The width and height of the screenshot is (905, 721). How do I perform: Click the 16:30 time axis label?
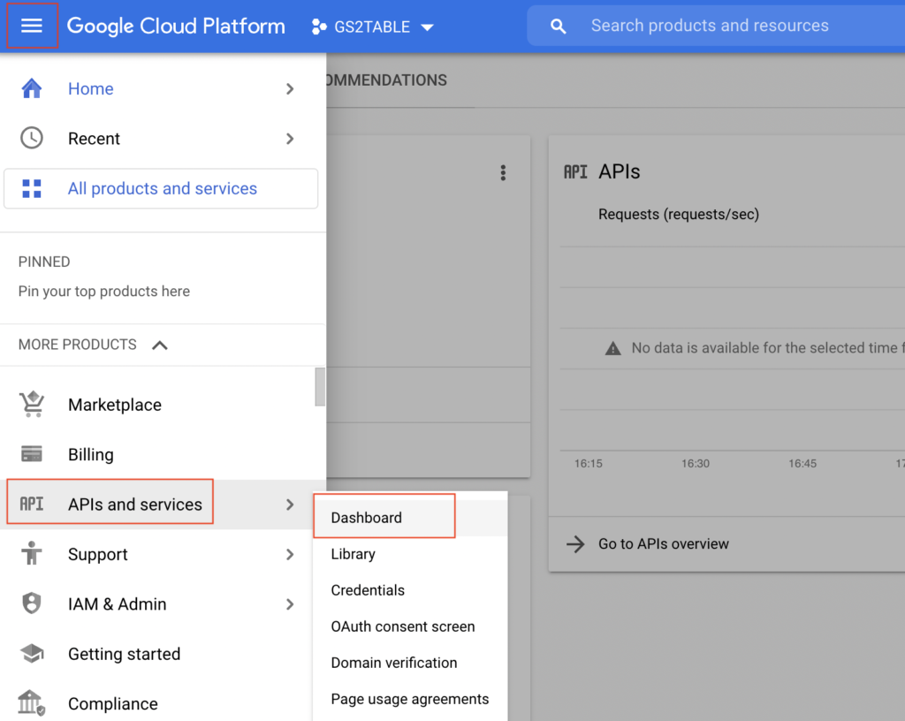pyautogui.click(x=695, y=463)
